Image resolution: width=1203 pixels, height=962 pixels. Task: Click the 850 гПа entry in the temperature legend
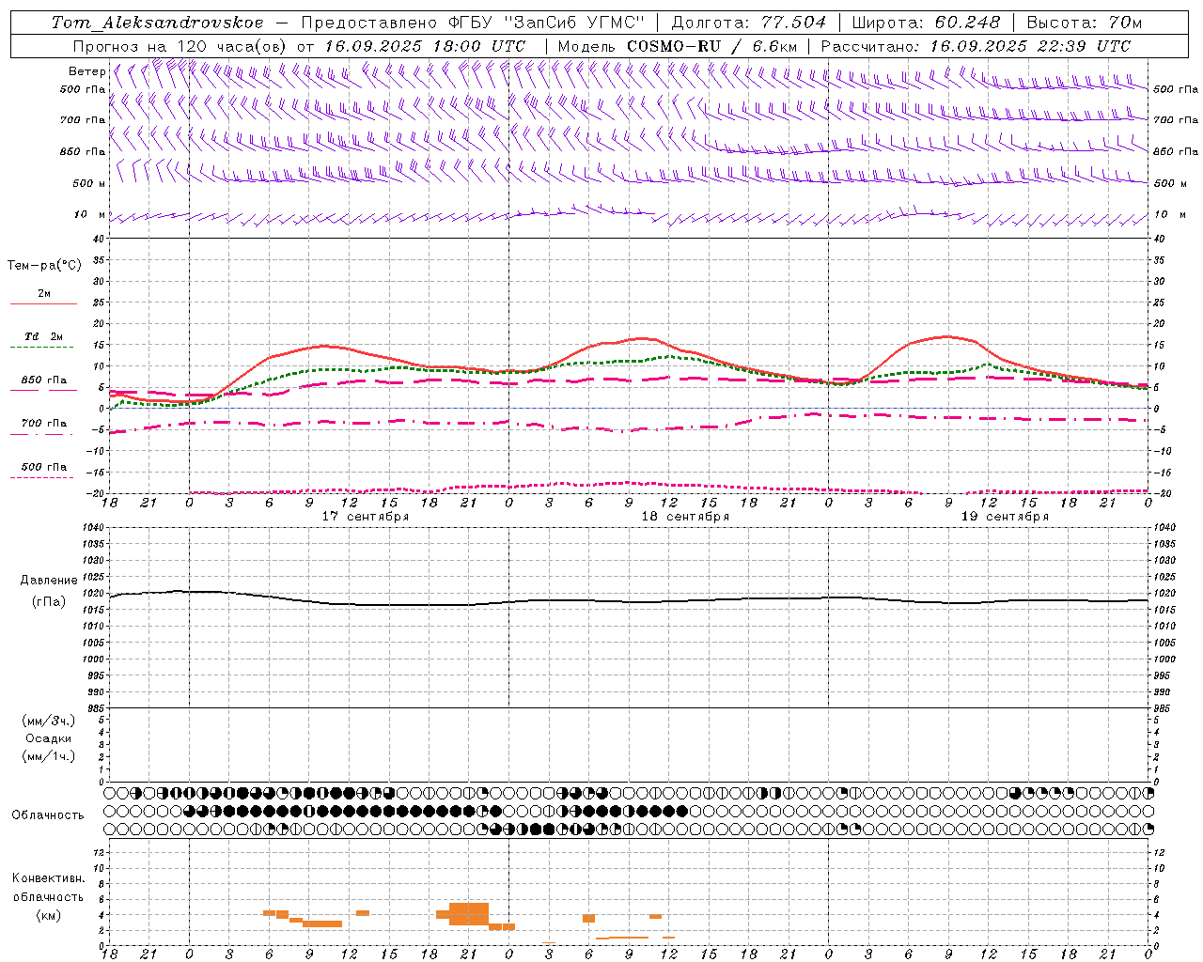[44, 380]
